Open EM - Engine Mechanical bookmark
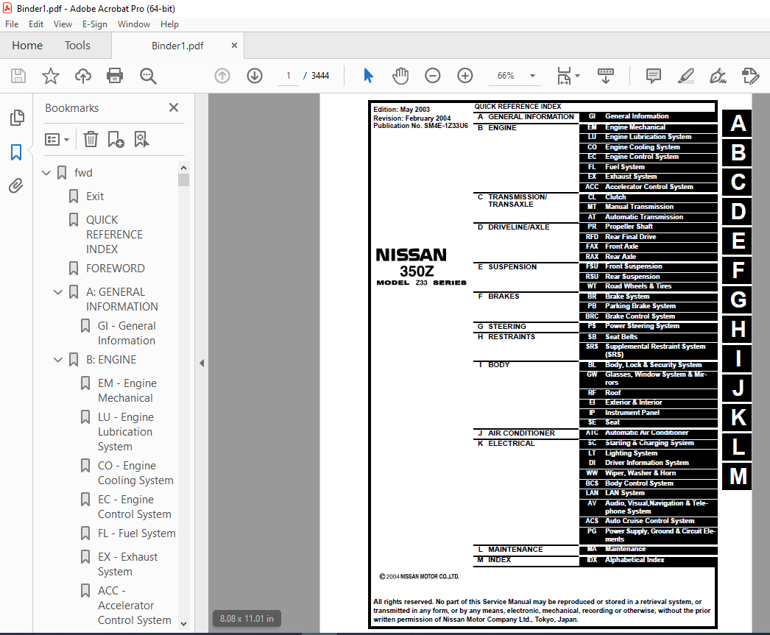Viewport: 770px width, 635px height. pos(127,391)
